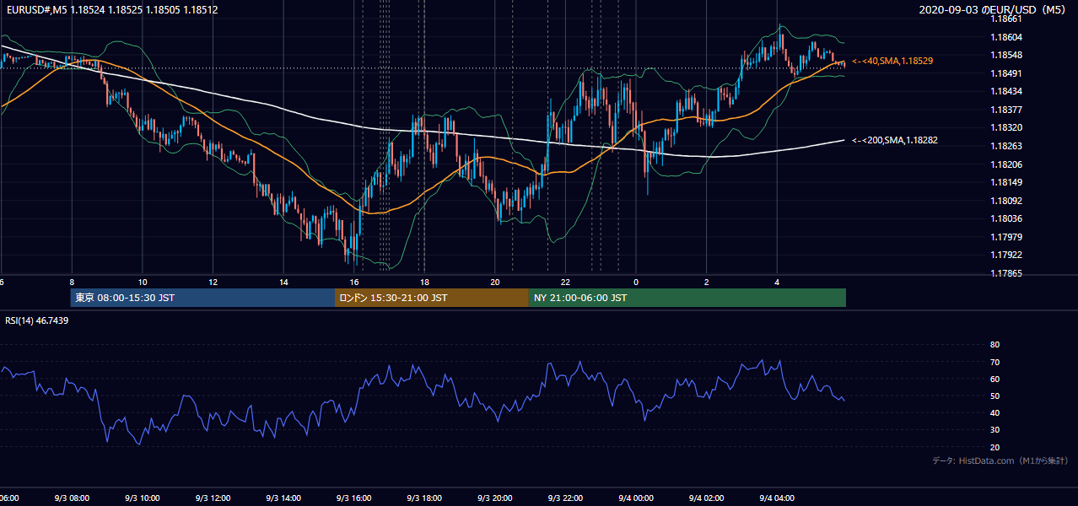Open the HistData.com data source credit
This screenshot has width=1078, height=506.
pyautogui.click(x=1000, y=460)
